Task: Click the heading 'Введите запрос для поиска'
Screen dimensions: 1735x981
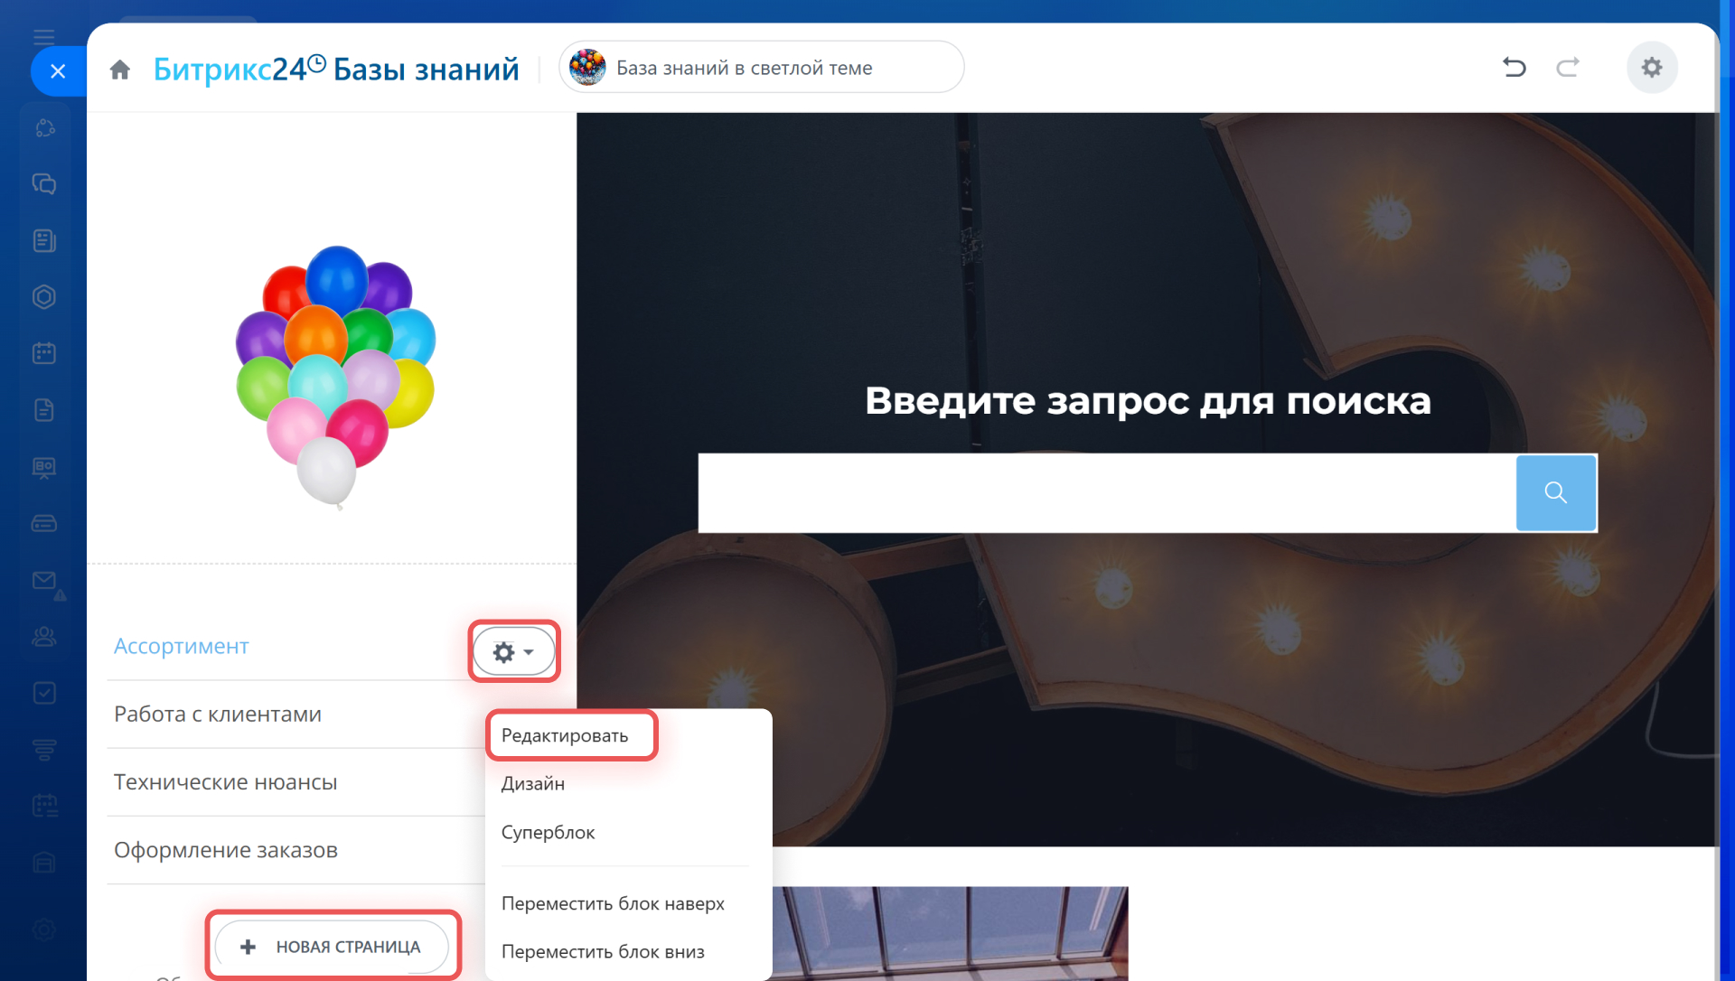Action: click(1148, 400)
